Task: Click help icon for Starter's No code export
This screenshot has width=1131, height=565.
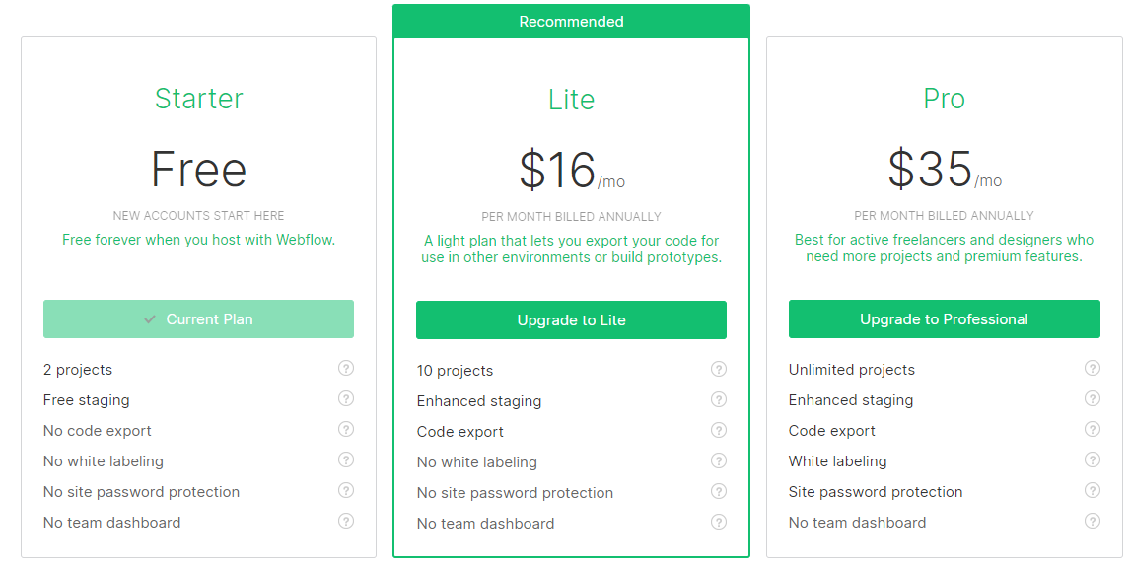Action: pyautogui.click(x=346, y=429)
